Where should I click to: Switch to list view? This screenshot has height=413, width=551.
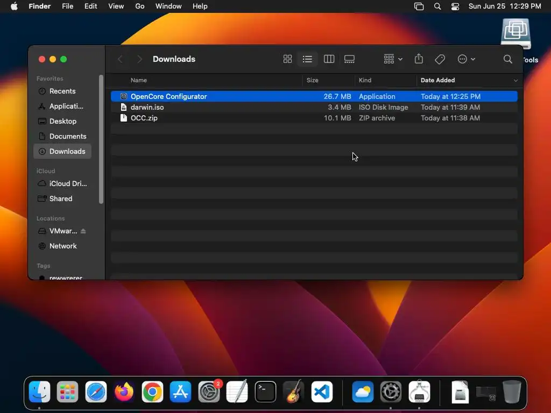point(307,59)
